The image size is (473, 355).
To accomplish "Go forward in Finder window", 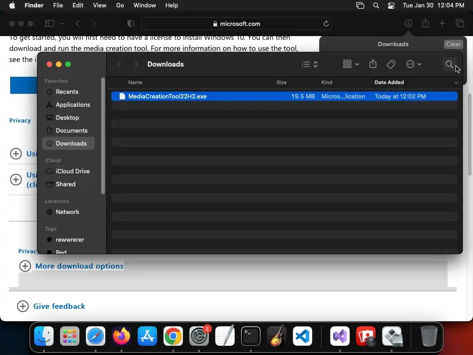I will pyautogui.click(x=136, y=64).
